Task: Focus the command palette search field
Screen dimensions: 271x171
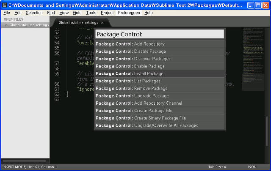Action: (x=159, y=34)
